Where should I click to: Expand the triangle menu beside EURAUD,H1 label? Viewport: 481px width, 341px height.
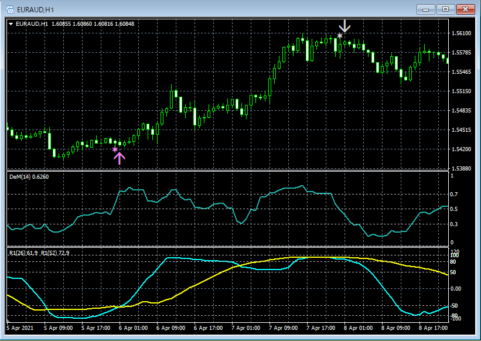click(x=12, y=23)
